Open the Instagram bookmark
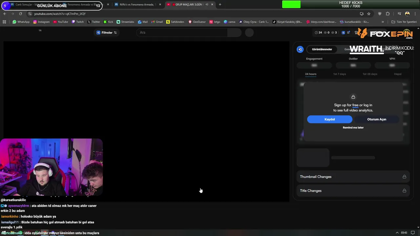420x236 pixels. click(x=41, y=22)
